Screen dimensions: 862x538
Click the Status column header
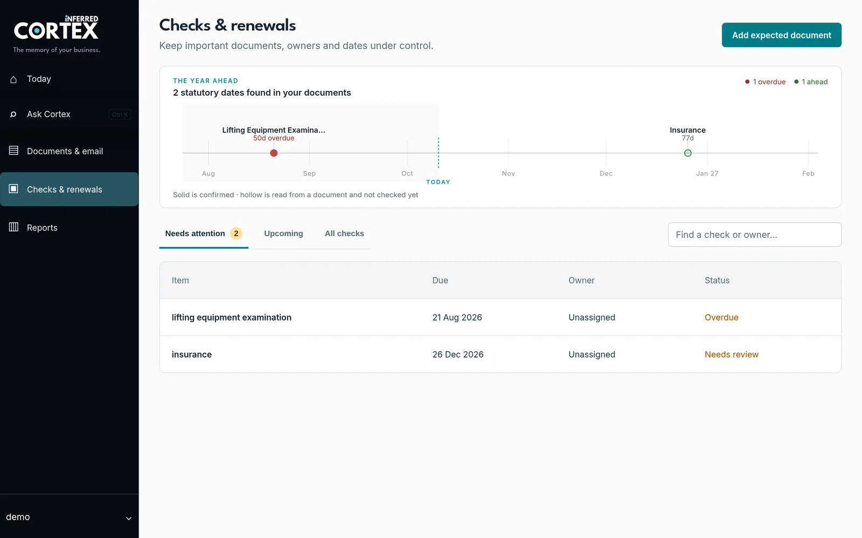pyautogui.click(x=717, y=280)
